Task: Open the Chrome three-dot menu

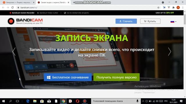Action: [x=183, y=8]
